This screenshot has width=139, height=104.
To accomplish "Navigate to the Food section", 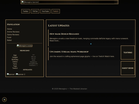I will tap(9, 37).
